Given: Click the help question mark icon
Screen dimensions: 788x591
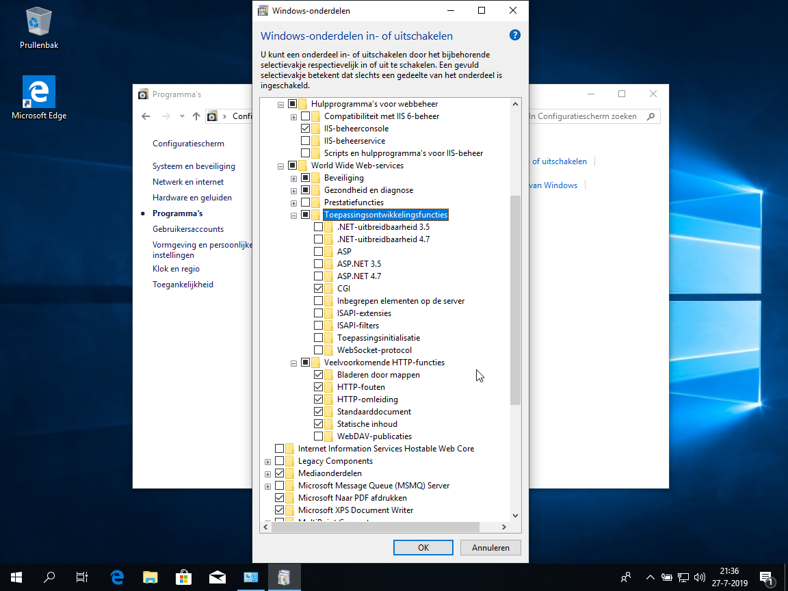Looking at the screenshot, I should pyautogui.click(x=514, y=35).
